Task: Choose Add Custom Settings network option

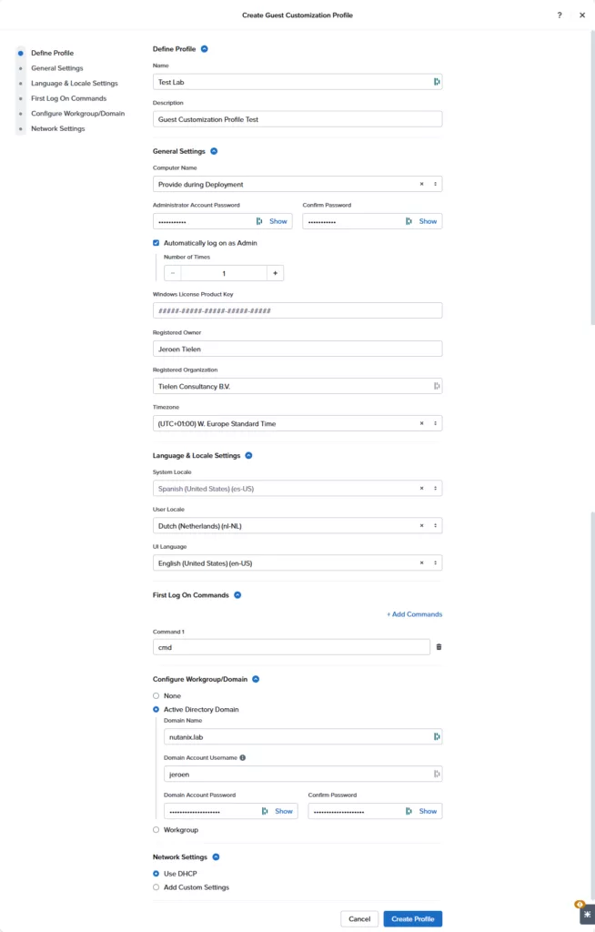Action: tap(156, 887)
